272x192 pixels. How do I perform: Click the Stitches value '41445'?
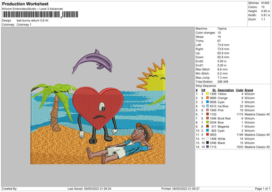[x=265, y=3]
